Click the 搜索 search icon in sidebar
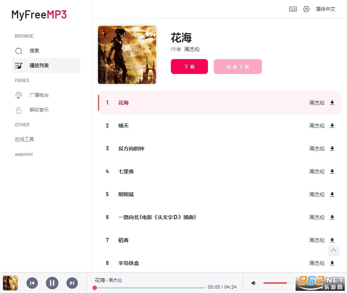This screenshot has height=293, width=347. [18, 51]
